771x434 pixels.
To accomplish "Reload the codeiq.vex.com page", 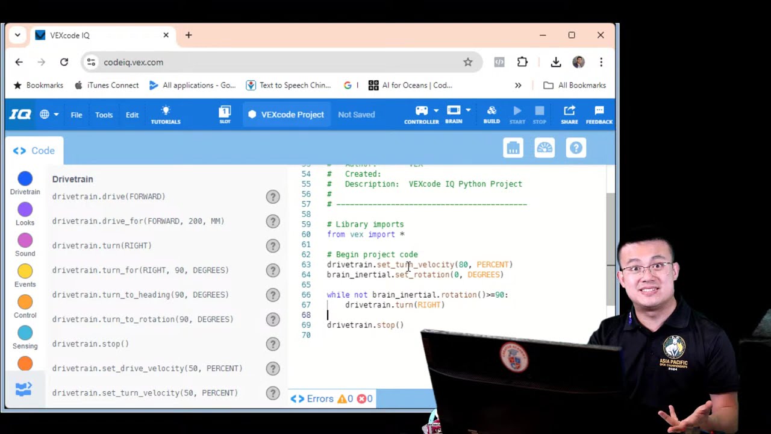I will (64, 62).
